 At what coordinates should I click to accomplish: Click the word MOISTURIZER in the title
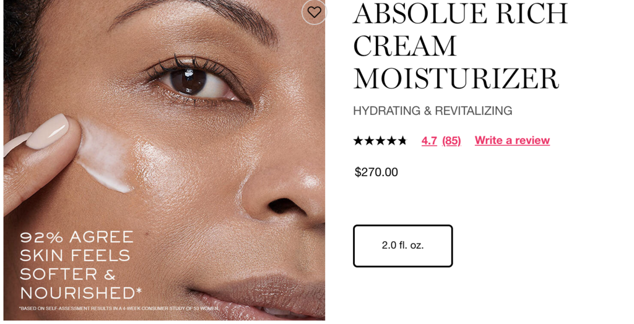click(x=456, y=79)
